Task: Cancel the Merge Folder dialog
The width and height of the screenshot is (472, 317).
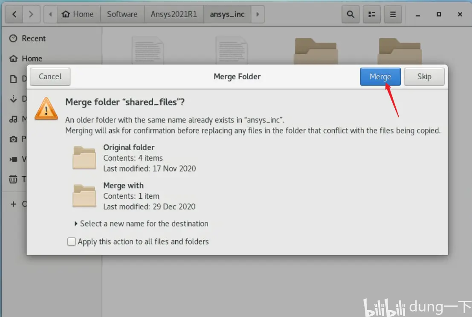Action: (50, 76)
